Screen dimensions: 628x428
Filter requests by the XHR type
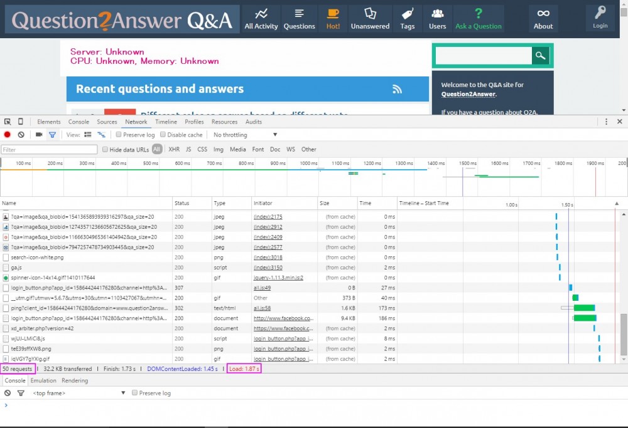(174, 149)
